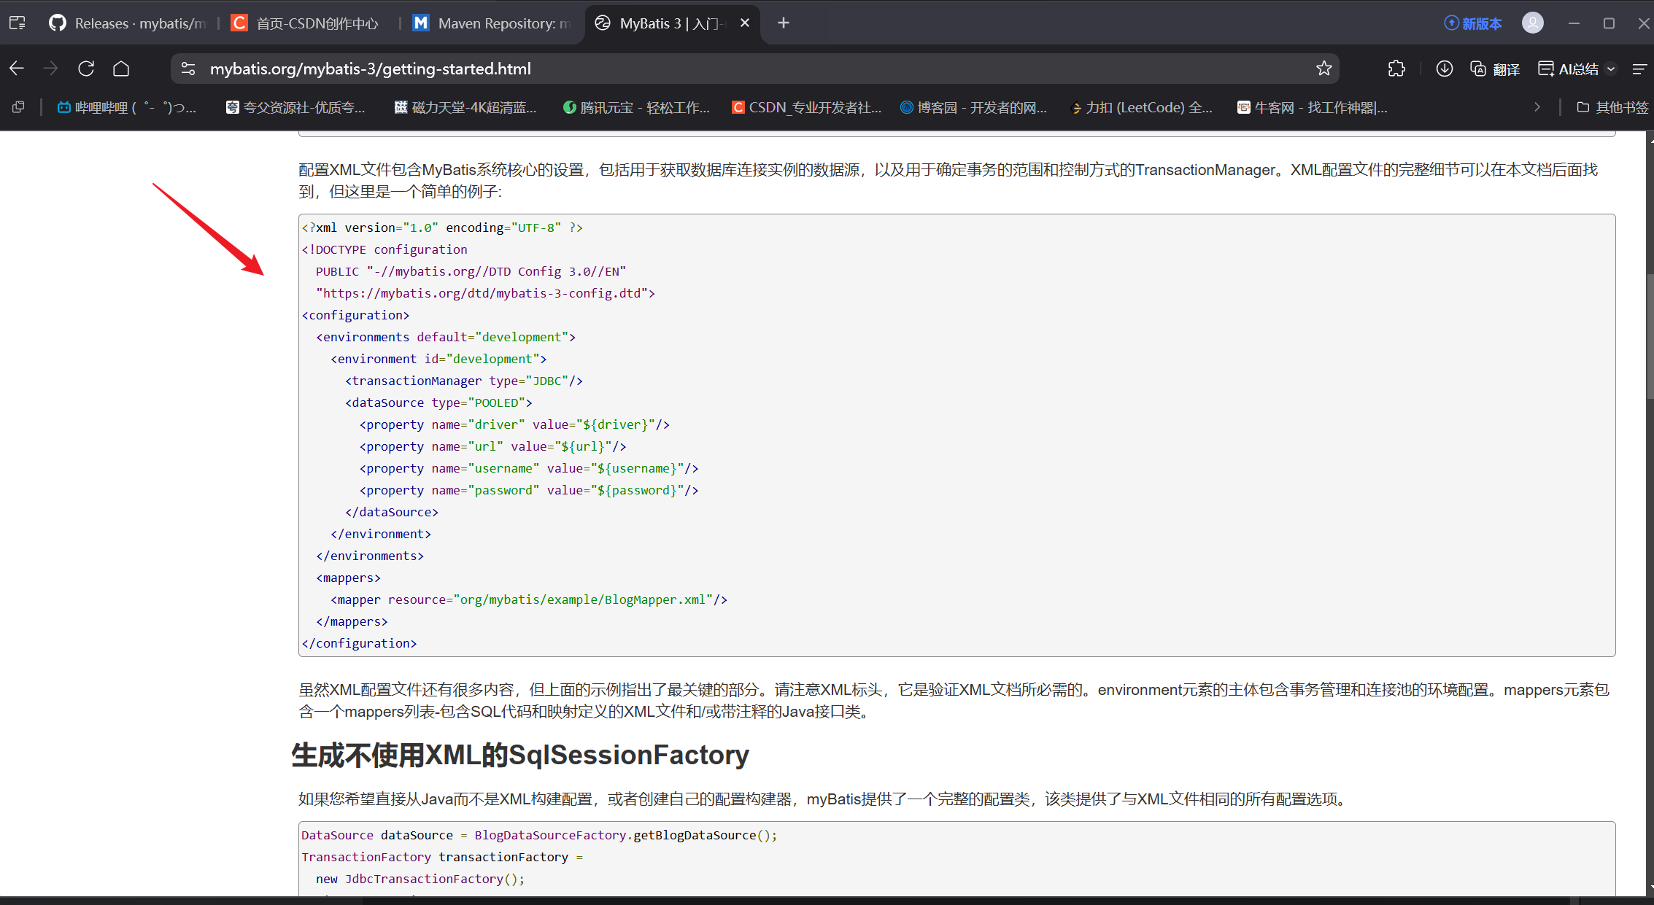Open the user profile avatar
The height and width of the screenshot is (905, 1654).
click(x=1532, y=23)
